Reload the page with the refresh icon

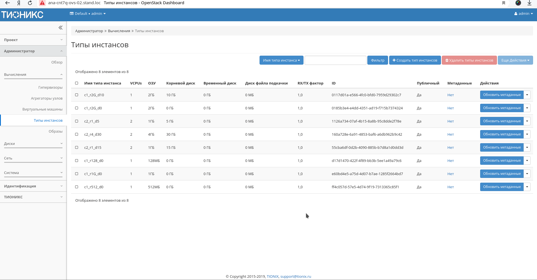coord(30,3)
